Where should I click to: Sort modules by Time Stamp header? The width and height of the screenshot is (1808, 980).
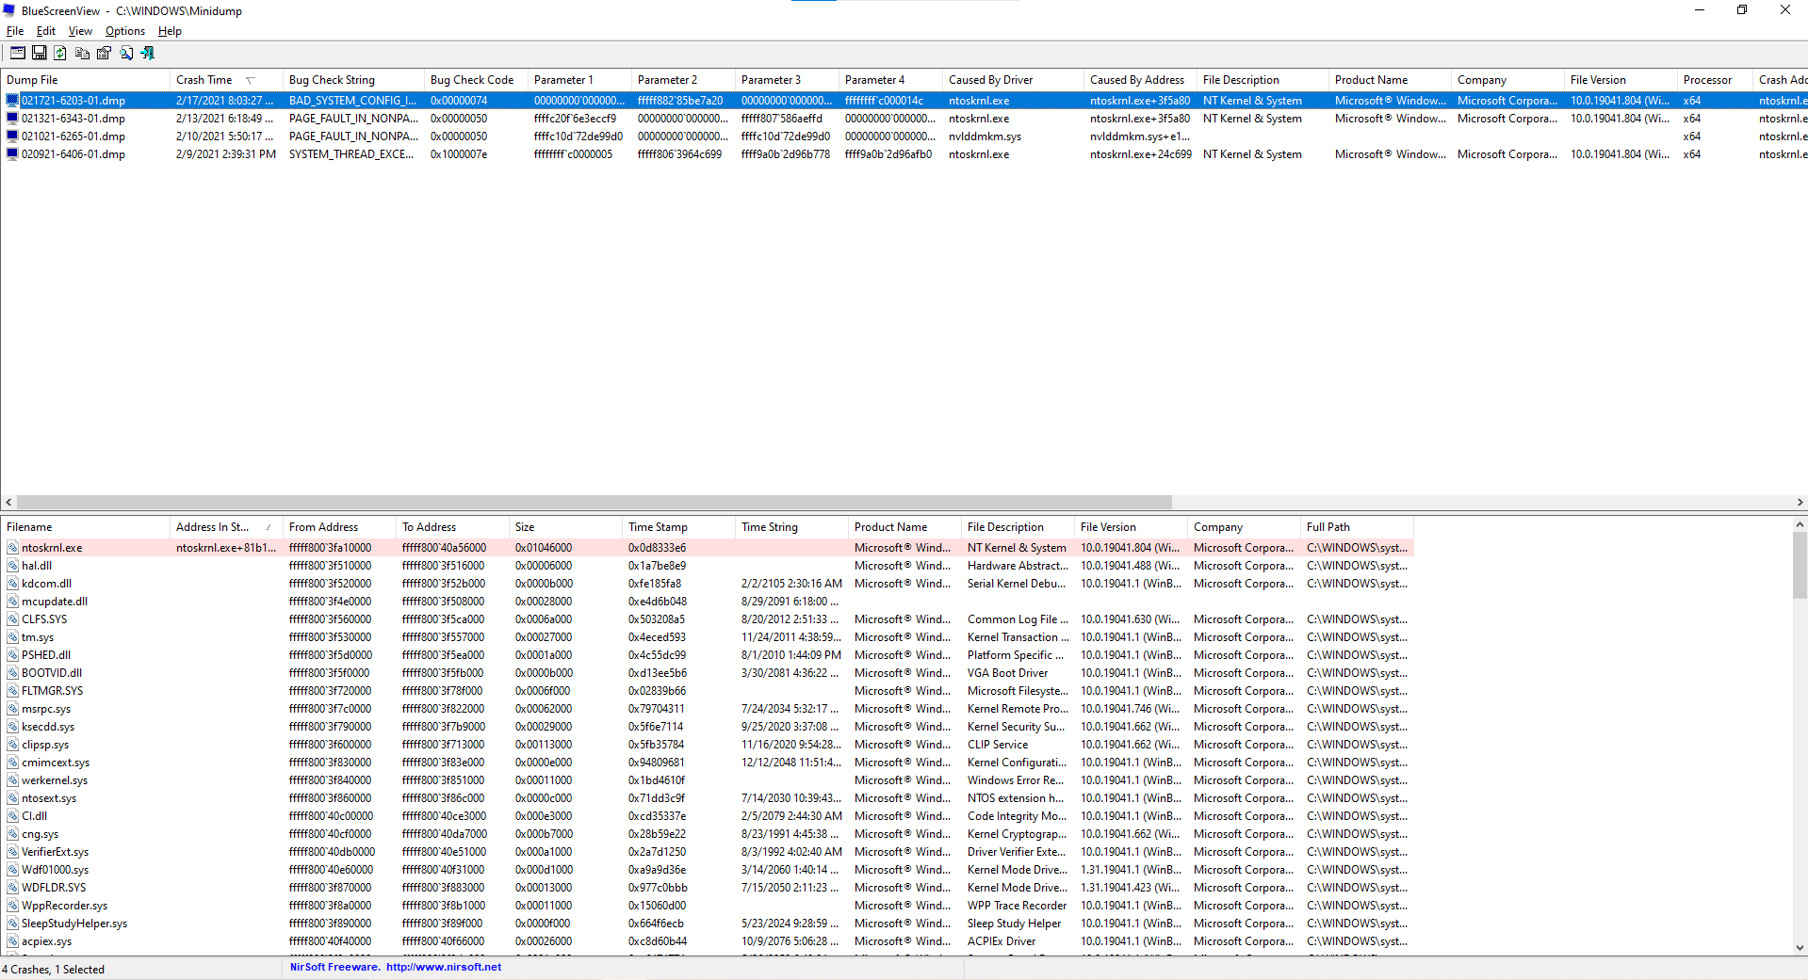click(678, 527)
